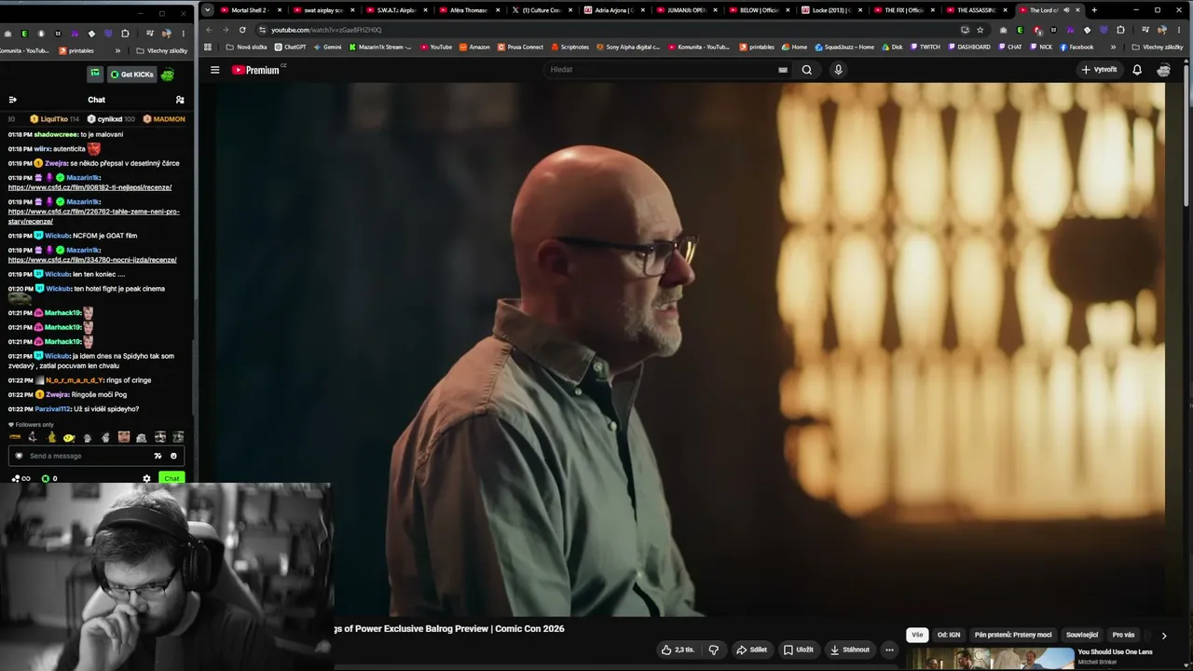
Task: Download the video via Stáhnout
Action: tap(849, 650)
